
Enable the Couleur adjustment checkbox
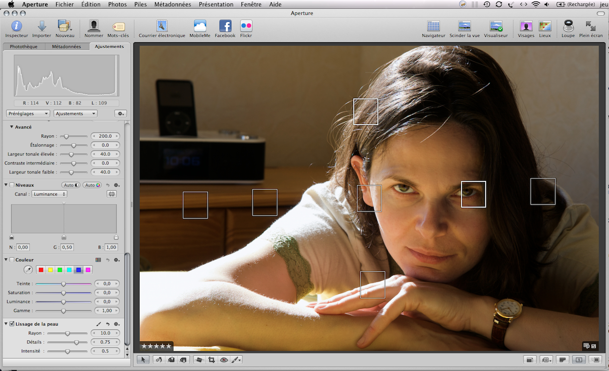(12, 260)
